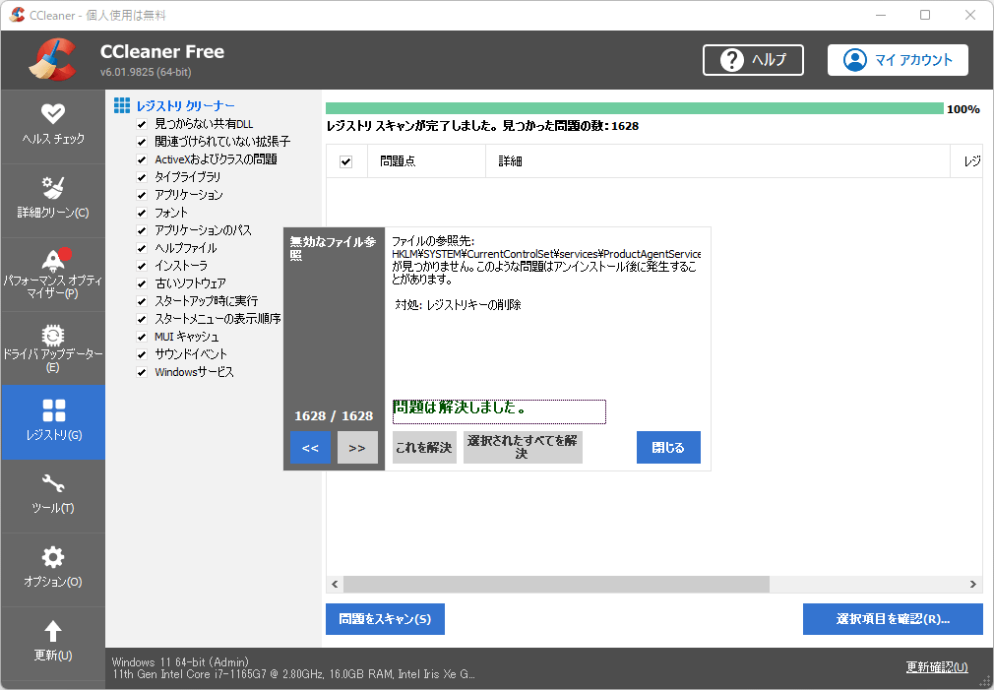
Task: Maximize the CCleaner window
Action: [x=925, y=15]
